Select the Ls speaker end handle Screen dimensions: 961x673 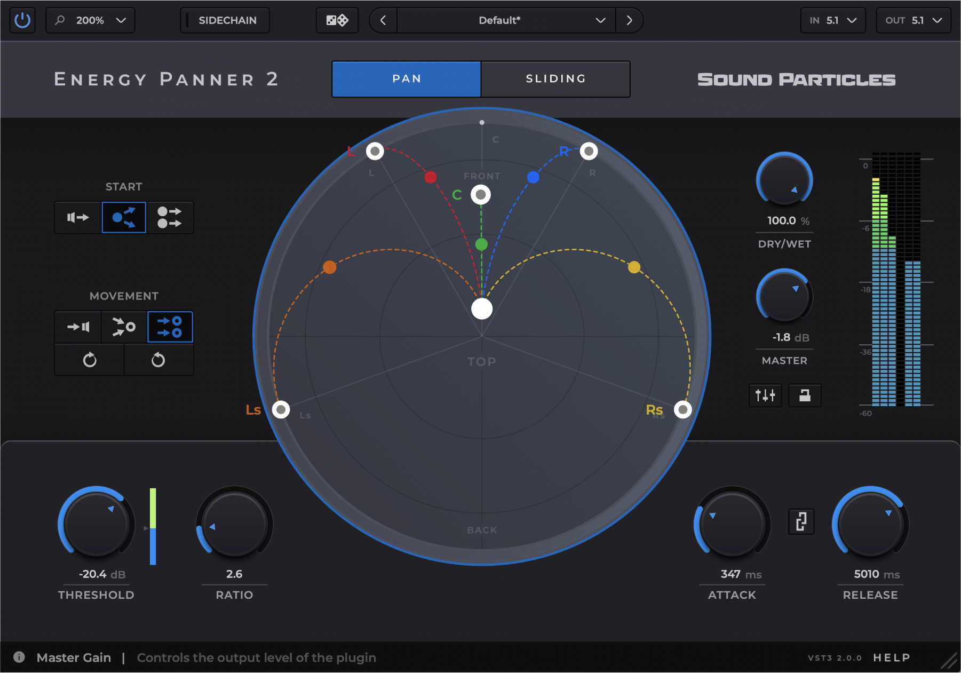point(281,409)
